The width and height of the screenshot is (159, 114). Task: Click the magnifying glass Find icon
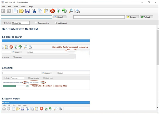71,11
